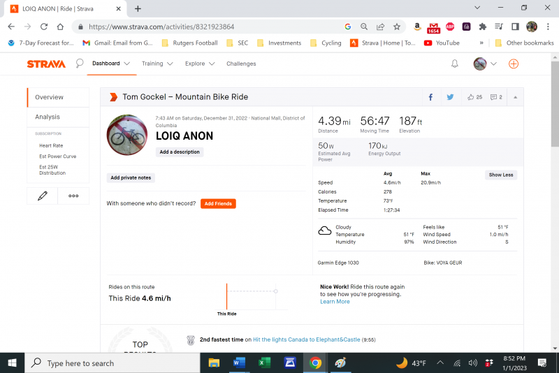The height and width of the screenshot is (373, 559).
Task: Switch to the Analysis sidebar tab
Action: (x=48, y=117)
